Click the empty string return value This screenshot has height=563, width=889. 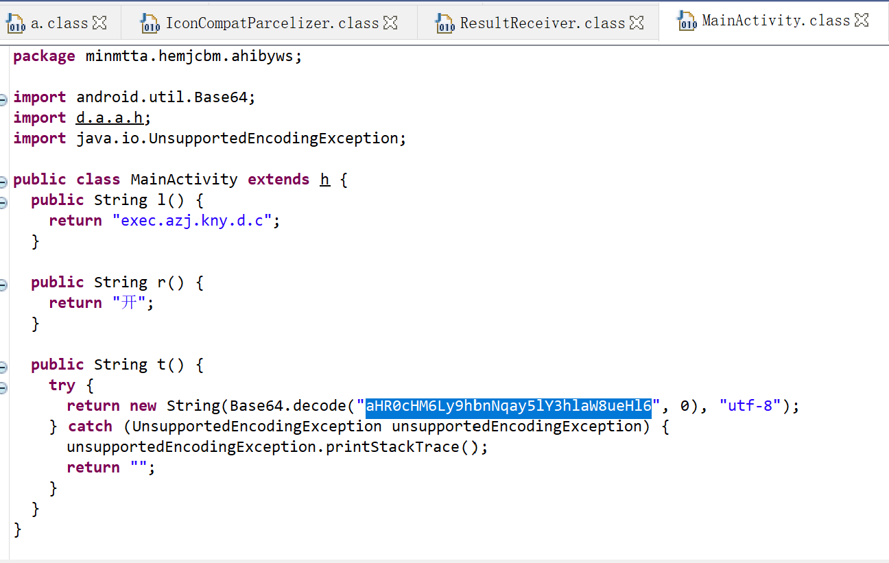tap(139, 468)
